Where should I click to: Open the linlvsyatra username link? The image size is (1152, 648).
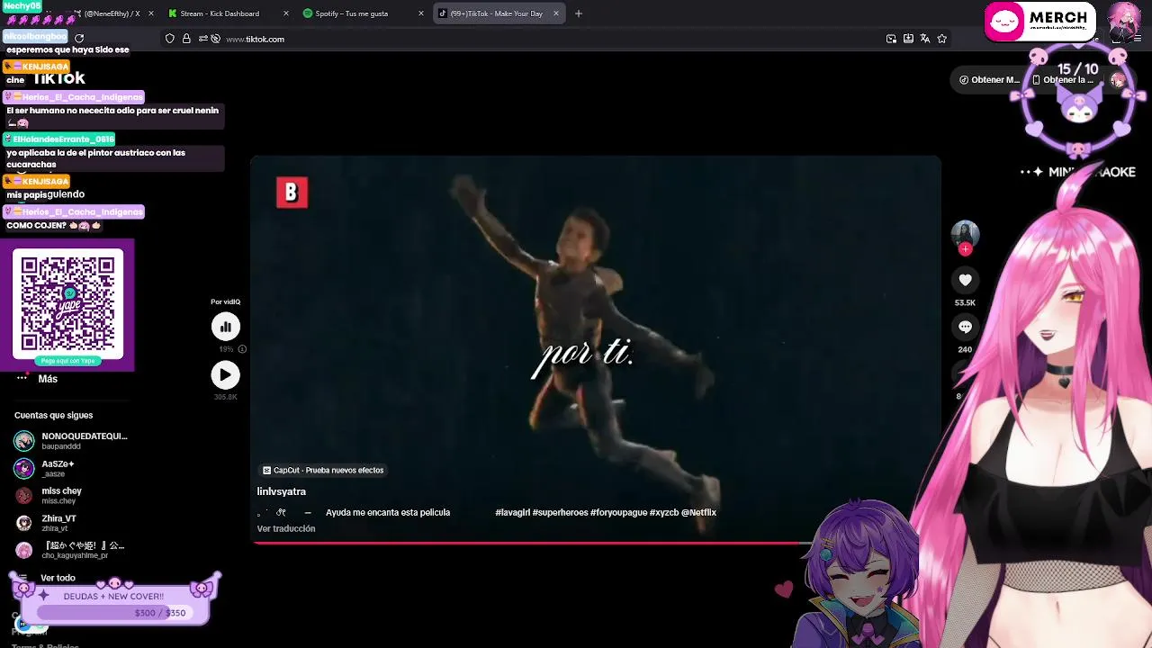coord(282,491)
